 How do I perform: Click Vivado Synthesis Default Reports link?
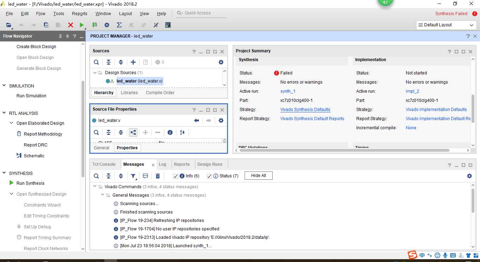(312, 119)
